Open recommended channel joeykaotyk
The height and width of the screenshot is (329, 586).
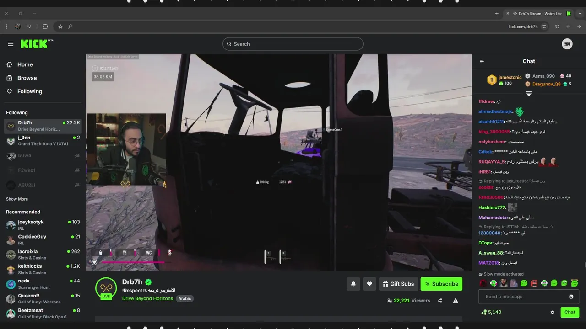(43, 225)
